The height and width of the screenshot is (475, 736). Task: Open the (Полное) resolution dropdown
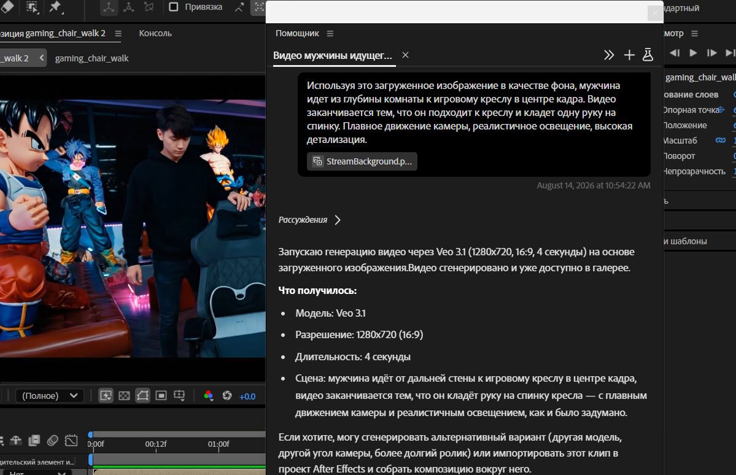[x=50, y=396]
